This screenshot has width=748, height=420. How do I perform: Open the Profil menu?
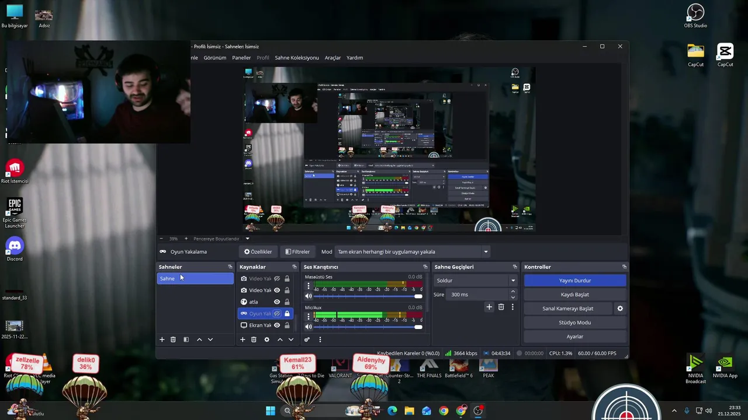(x=263, y=58)
